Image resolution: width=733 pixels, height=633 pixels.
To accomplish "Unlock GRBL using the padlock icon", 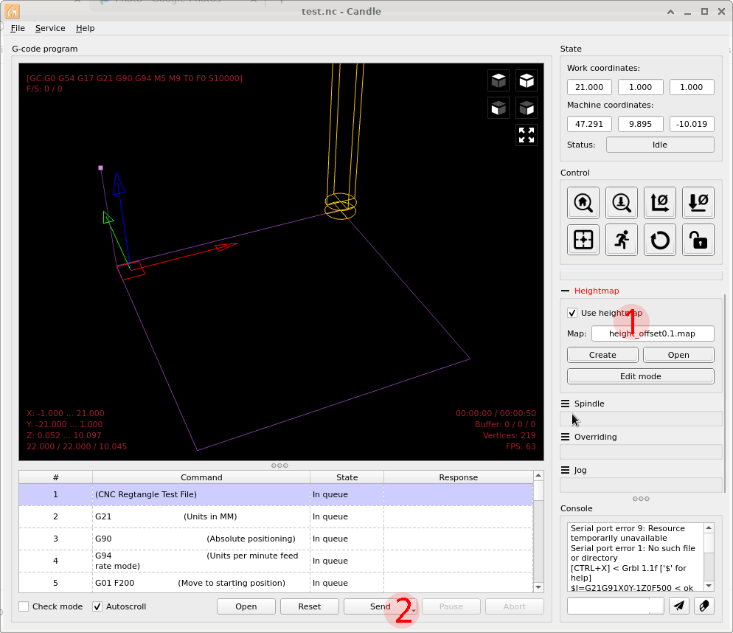I will [698, 240].
